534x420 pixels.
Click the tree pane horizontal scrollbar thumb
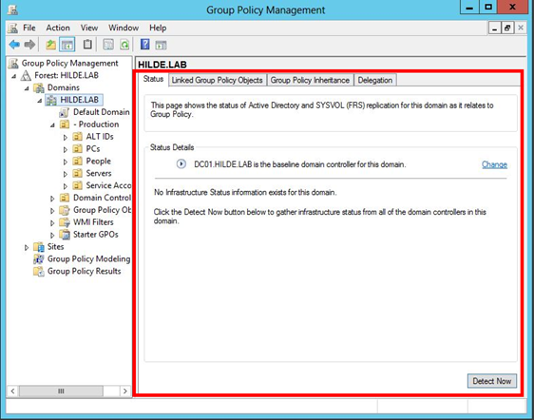click(61, 391)
